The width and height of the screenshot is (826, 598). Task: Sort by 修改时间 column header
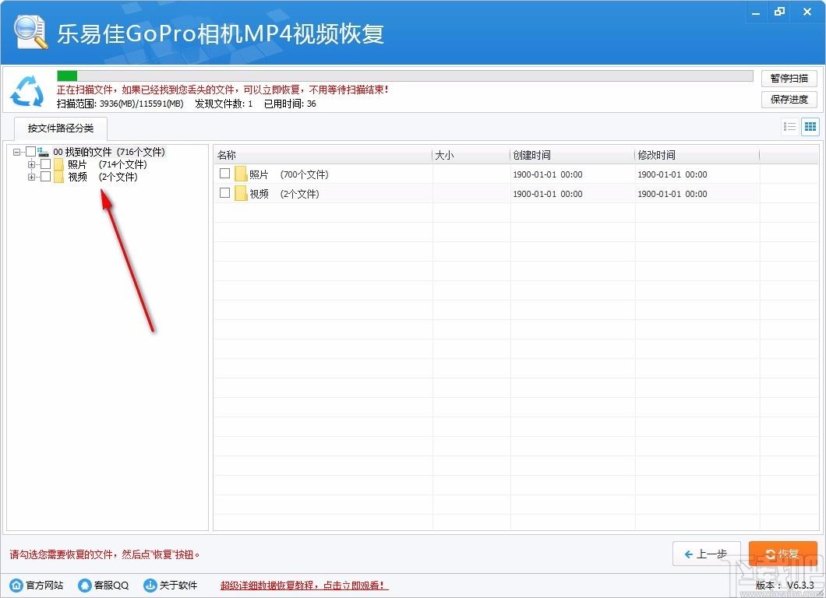697,155
